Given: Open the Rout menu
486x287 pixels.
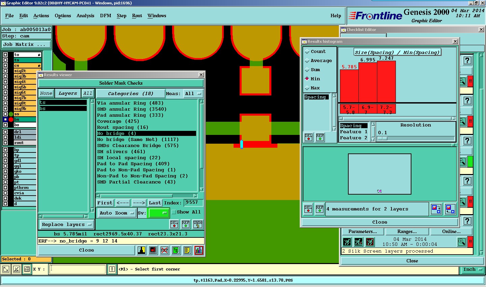Looking at the screenshot, I should pos(137,16).
